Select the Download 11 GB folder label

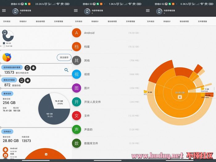tap(205, 90)
